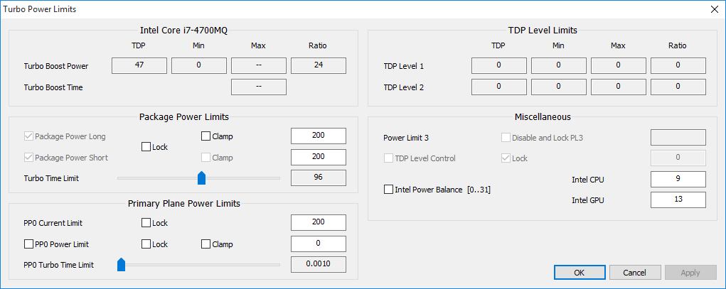This screenshot has height=289, width=726.
Task: Click the PP0 Current Limit value field
Action: pyautogui.click(x=319, y=222)
